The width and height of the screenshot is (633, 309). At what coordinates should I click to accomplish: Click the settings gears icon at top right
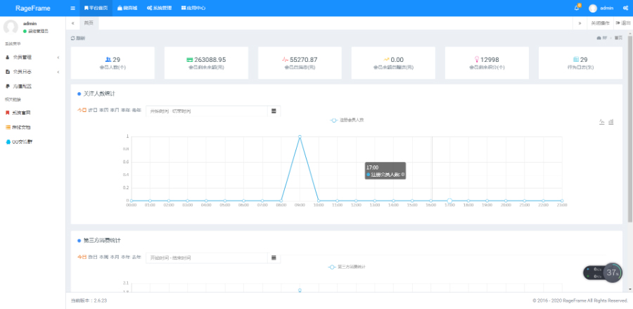(x=625, y=8)
